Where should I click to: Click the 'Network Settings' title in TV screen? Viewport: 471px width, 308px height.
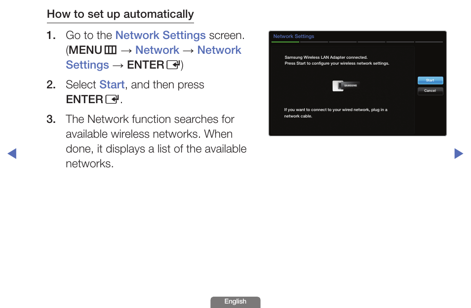[293, 37]
